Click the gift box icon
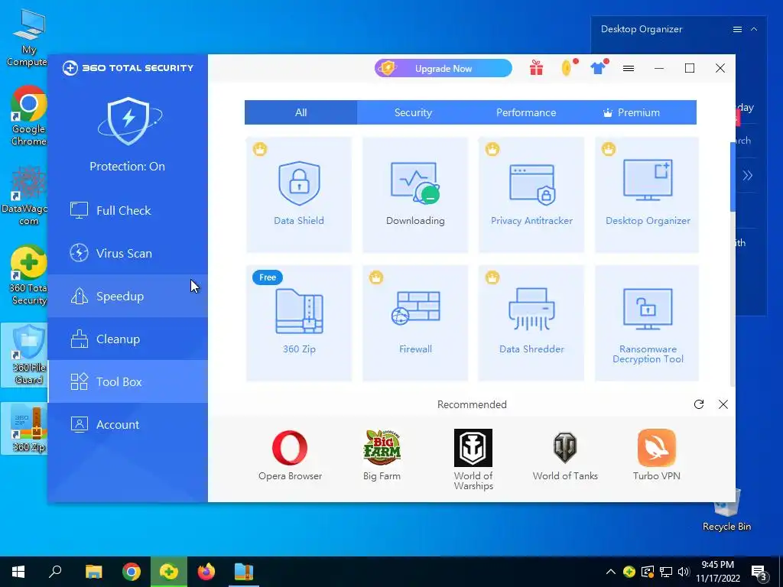Screen dimensions: 783x587 tap(536, 68)
